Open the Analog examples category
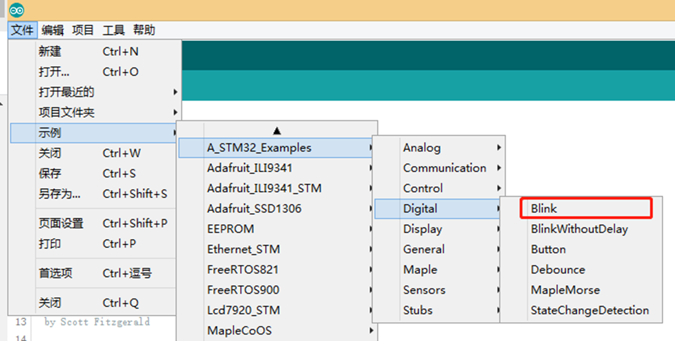The height and width of the screenshot is (341, 675). (x=439, y=147)
